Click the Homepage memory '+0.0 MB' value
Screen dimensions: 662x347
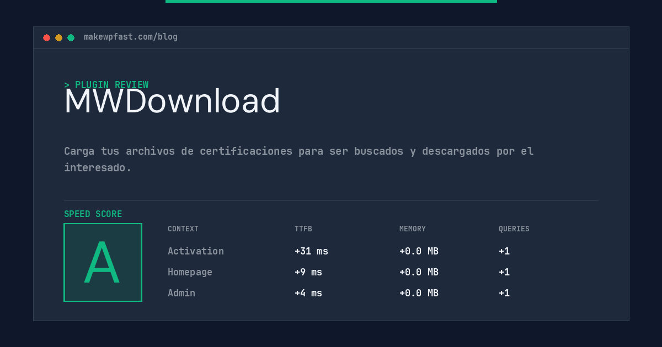pyautogui.click(x=419, y=272)
